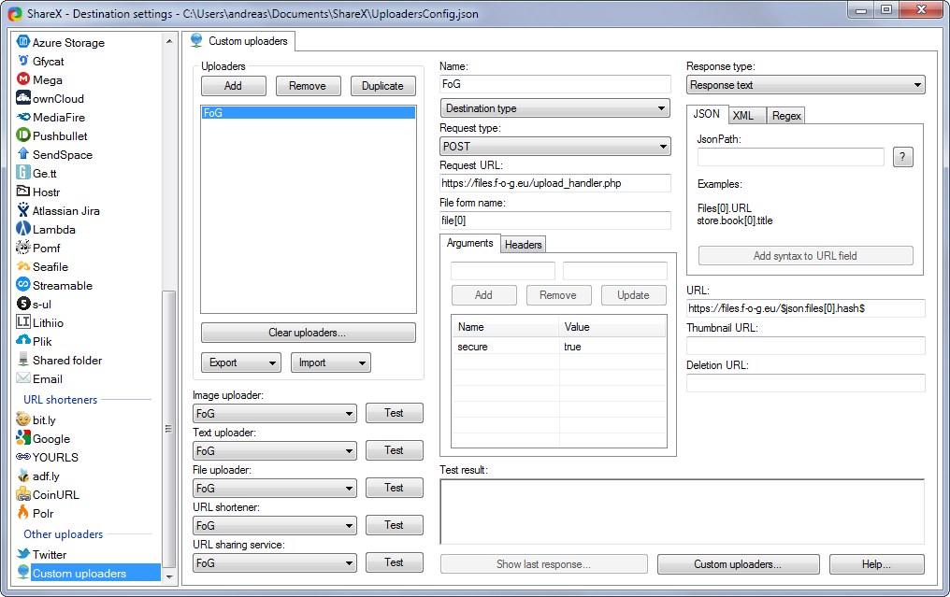950x597 pixels.
Task: Open Polr via its flame icon
Action: pyautogui.click(x=23, y=513)
